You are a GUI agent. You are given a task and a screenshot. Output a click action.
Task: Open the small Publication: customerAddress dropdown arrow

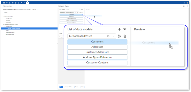click(x=78, y=12)
